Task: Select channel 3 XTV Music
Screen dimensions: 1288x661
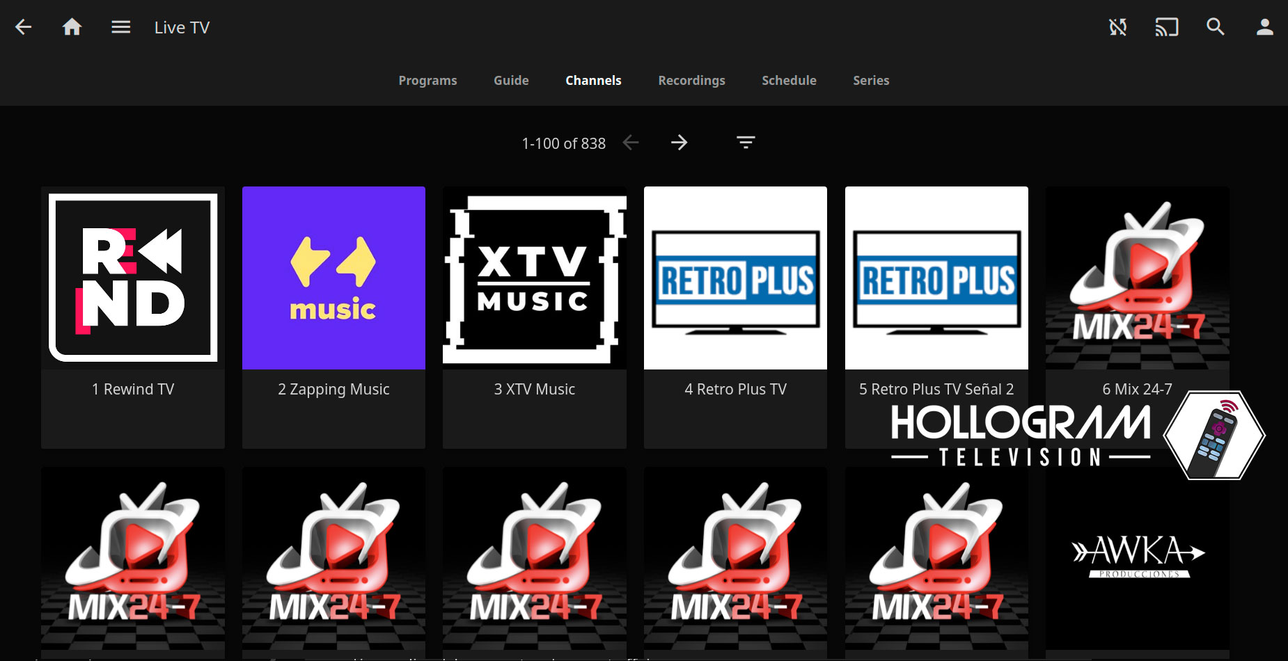Action: coord(534,278)
